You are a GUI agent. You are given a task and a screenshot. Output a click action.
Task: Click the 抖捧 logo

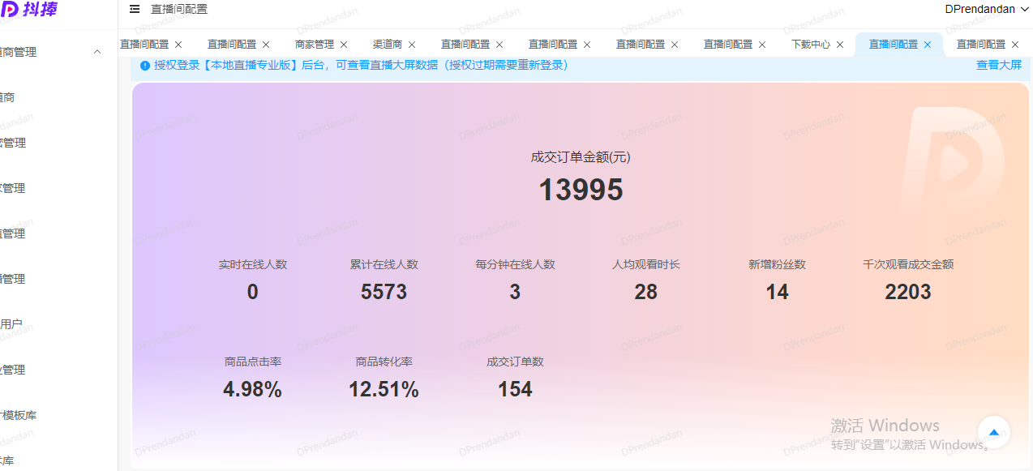tap(31, 10)
